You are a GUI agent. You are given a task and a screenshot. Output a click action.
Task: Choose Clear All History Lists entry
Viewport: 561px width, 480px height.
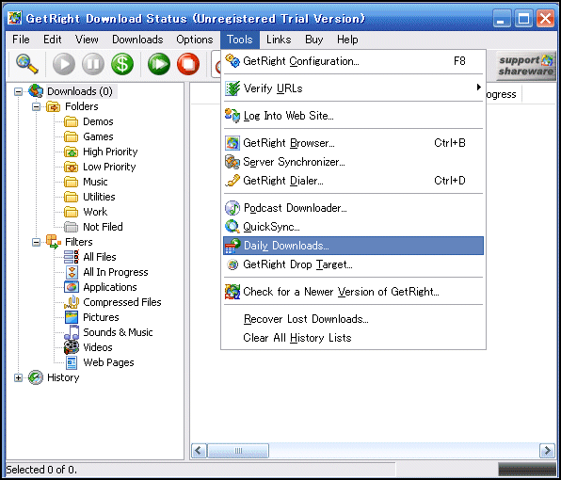[354, 338]
